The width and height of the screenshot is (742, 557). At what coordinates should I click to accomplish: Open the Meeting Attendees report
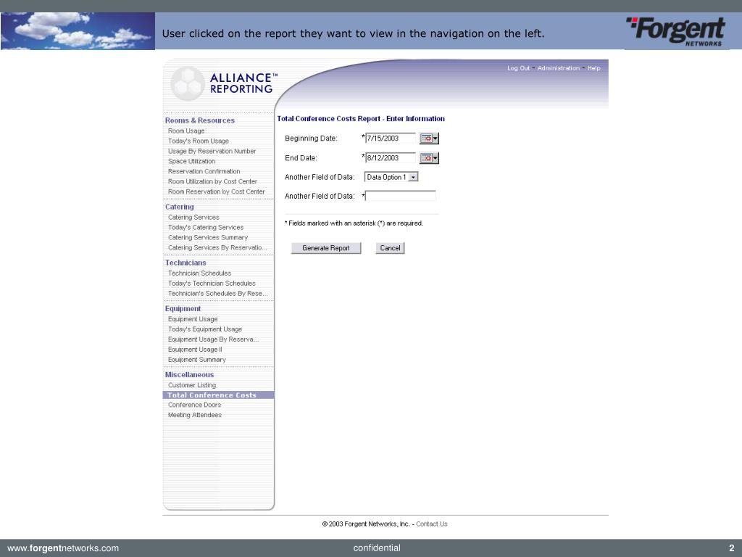[x=195, y=415]
